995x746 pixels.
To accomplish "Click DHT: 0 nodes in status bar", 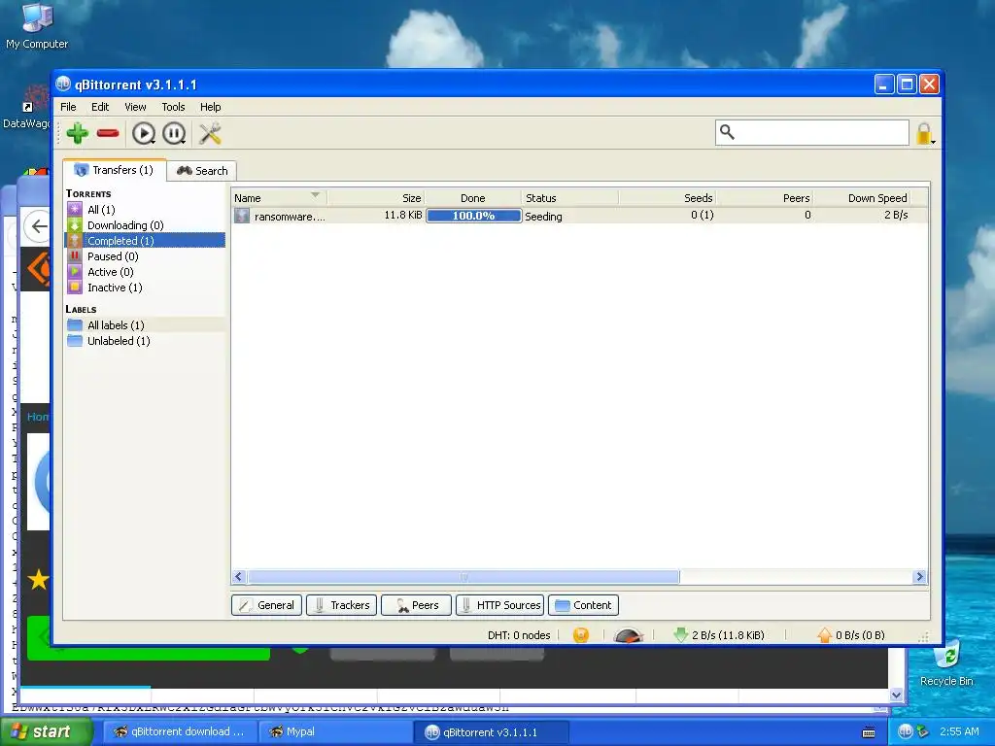I will pyautogui.click(x=519, y=635).
